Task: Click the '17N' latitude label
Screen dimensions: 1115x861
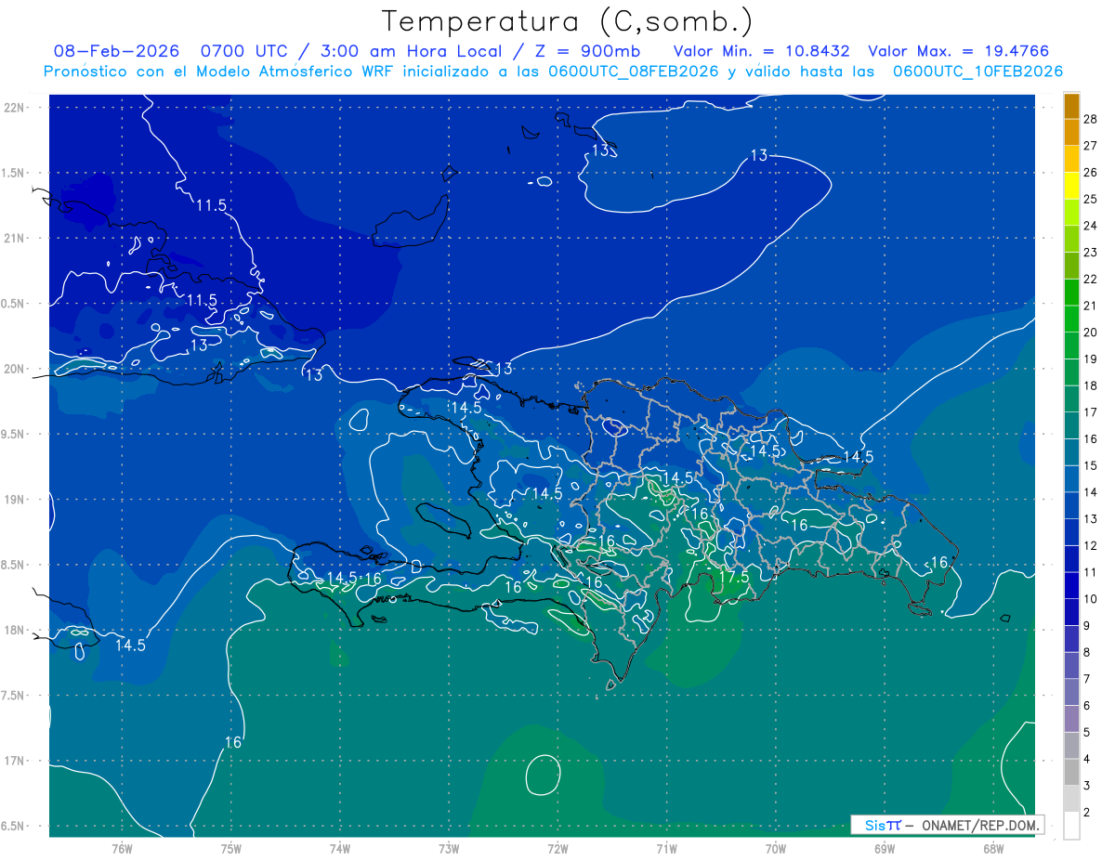Action: (16, 761)
